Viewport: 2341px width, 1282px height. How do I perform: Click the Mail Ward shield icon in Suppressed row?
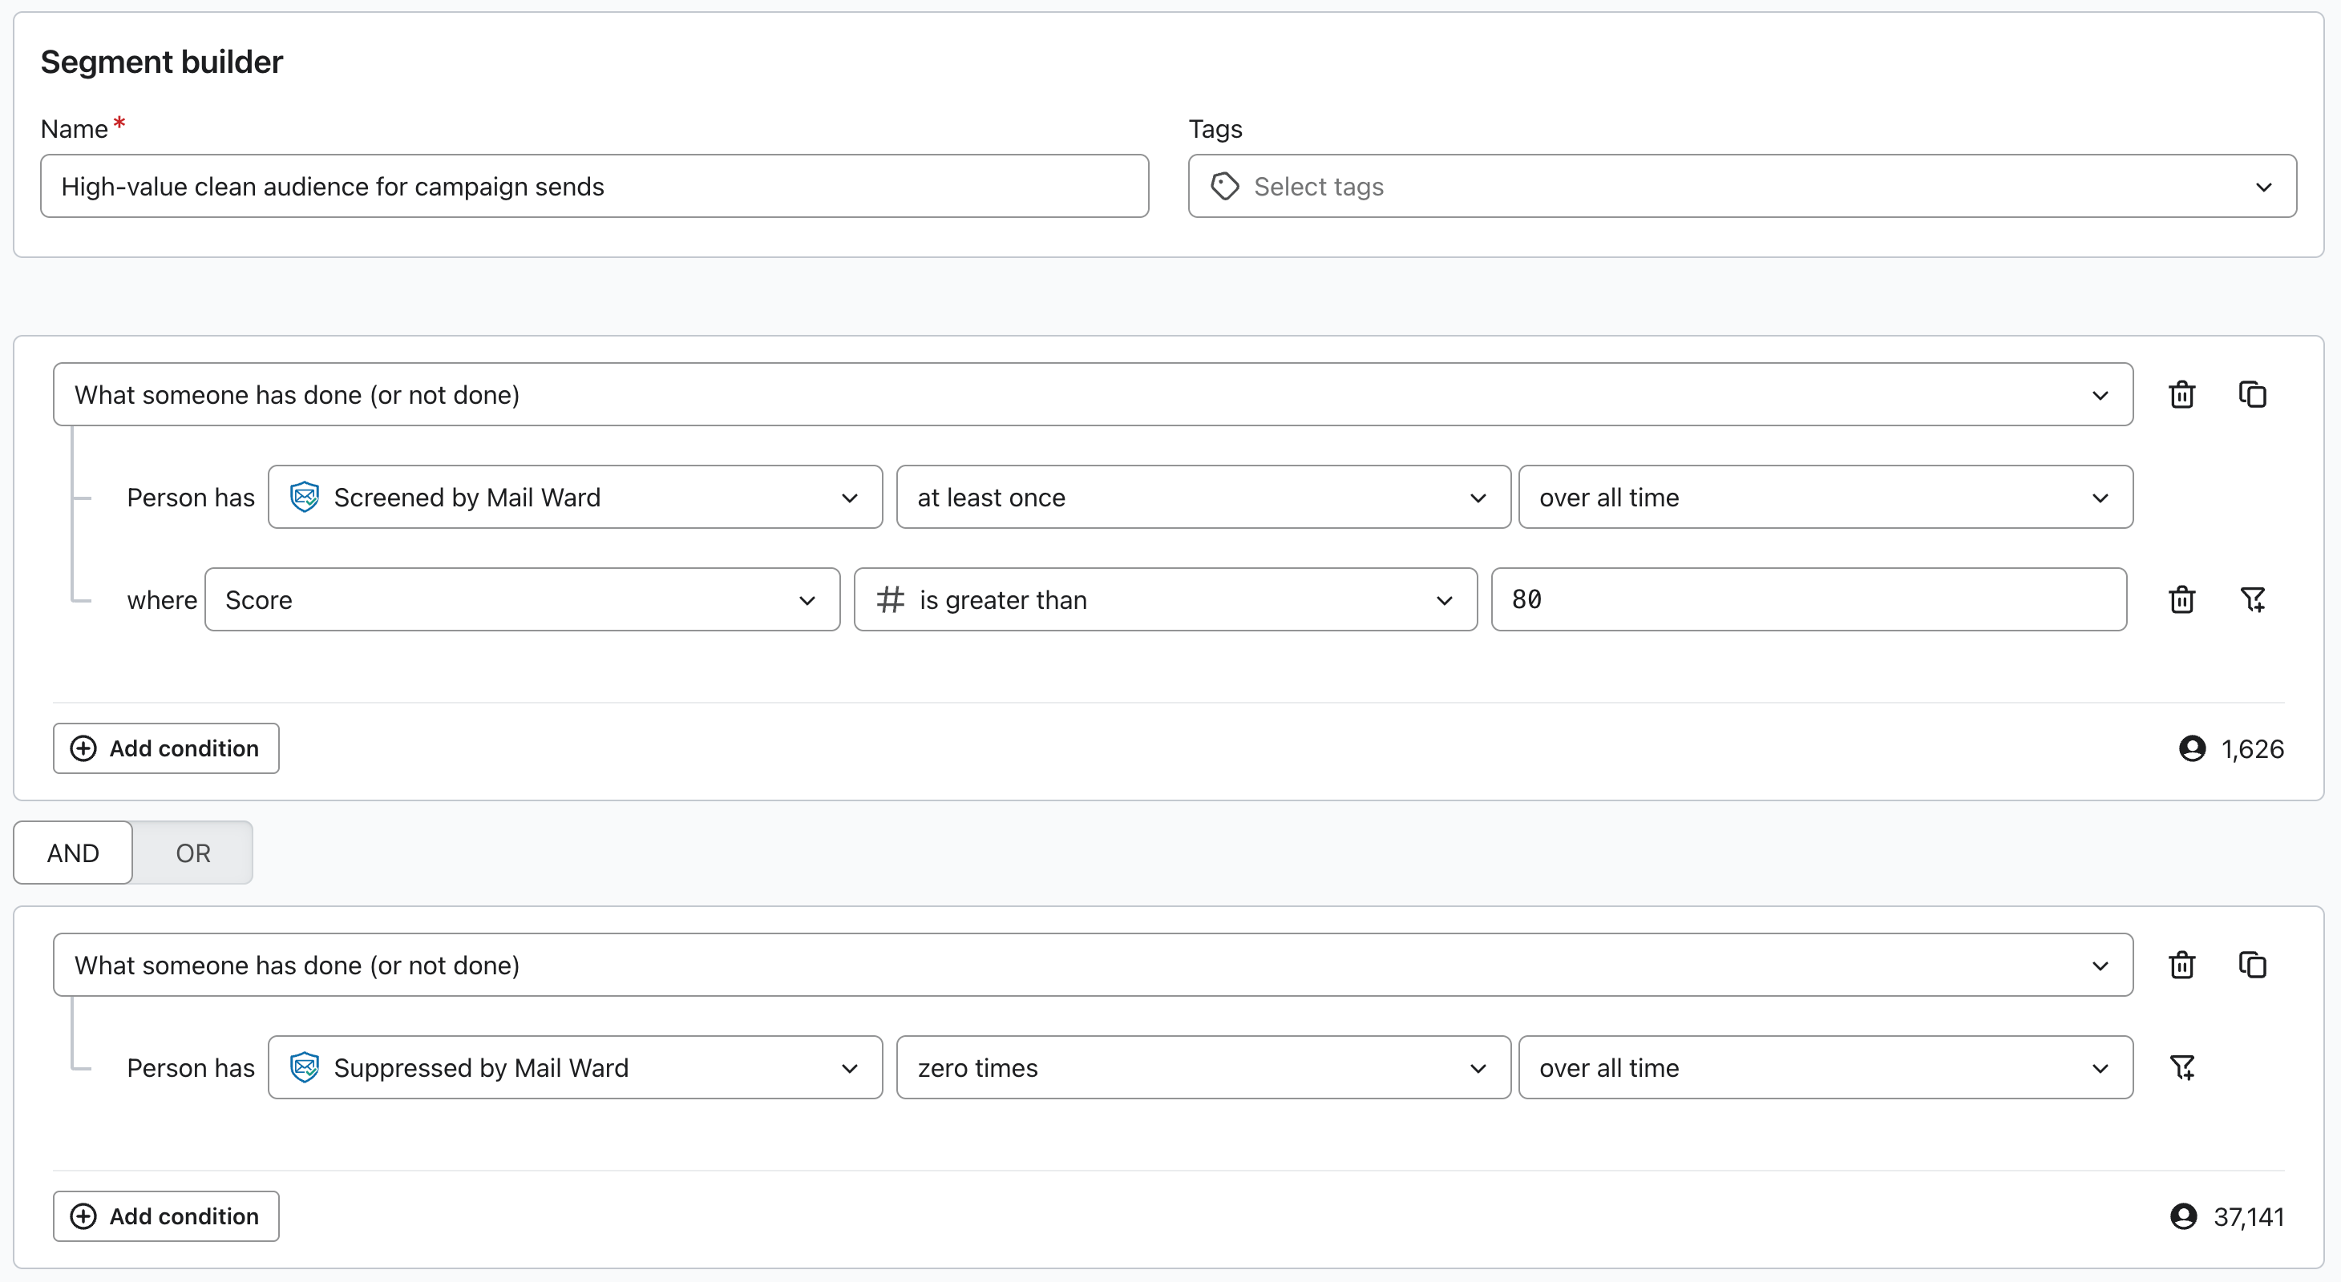[305, 1066]
